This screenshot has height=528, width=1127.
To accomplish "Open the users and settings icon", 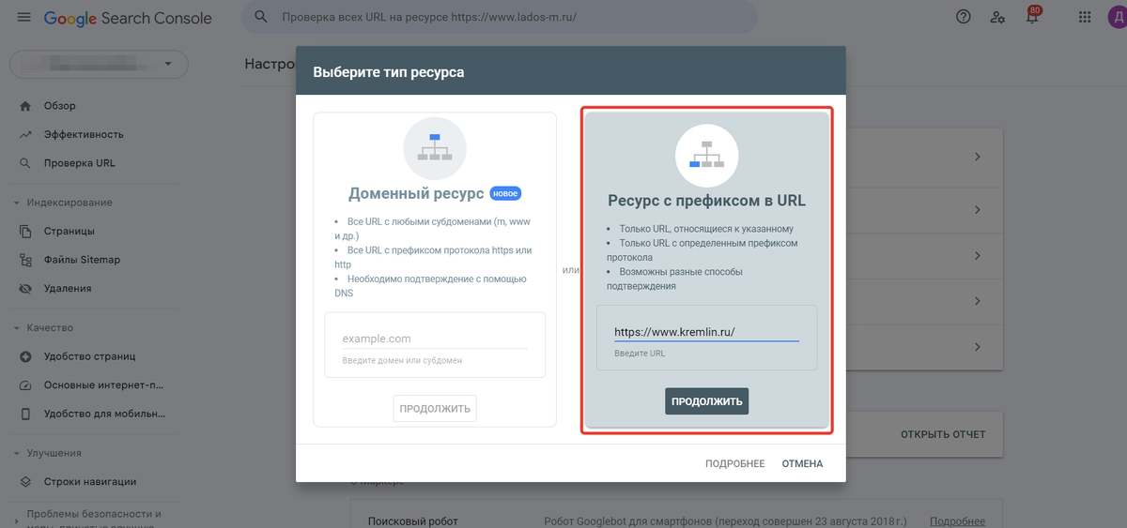I will [997, 17].
